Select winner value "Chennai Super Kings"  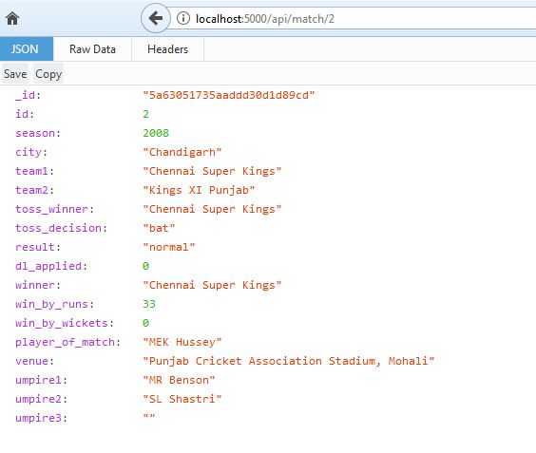pyautogui.click(x=212, y=285)
